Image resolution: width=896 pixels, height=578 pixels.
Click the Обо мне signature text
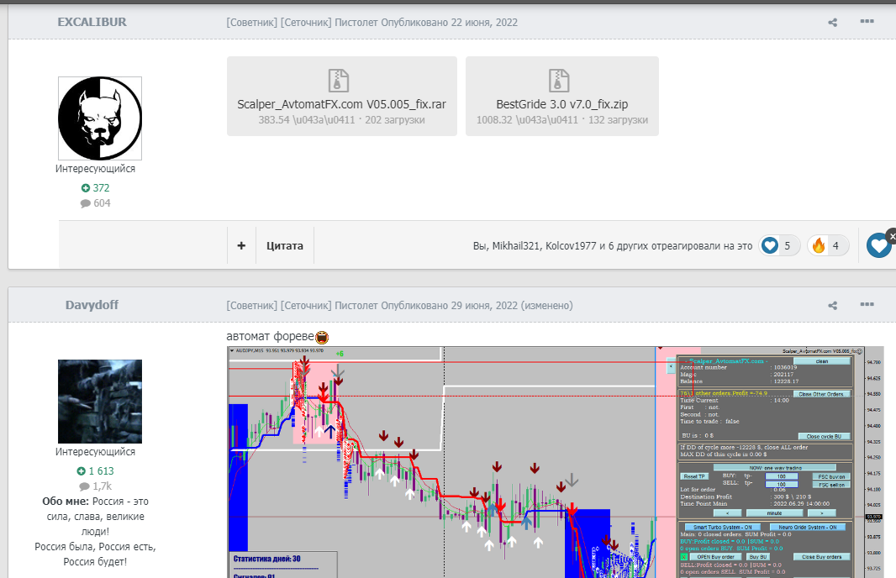[x=96, y=531]
